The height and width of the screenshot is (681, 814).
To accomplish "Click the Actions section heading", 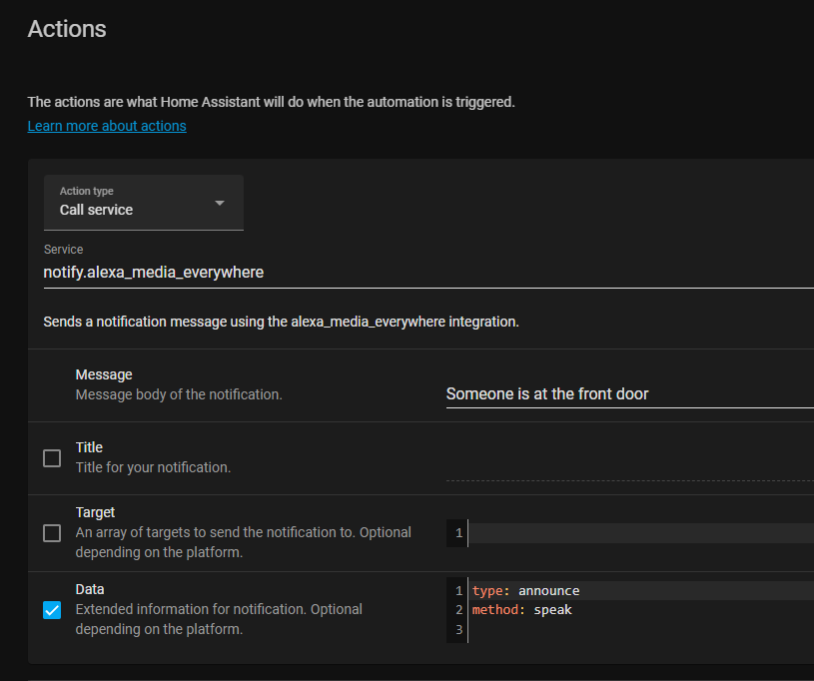I will pyautogui.click(x=67, y=29).
